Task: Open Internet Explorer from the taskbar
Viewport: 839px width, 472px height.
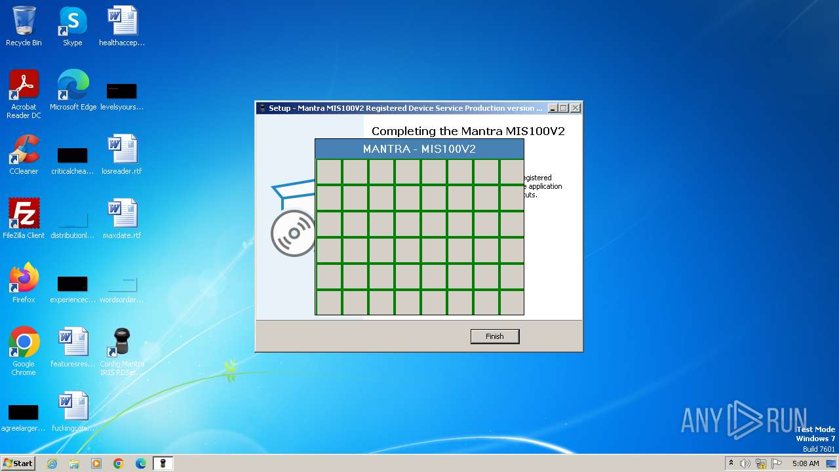Action: [52, 463]
